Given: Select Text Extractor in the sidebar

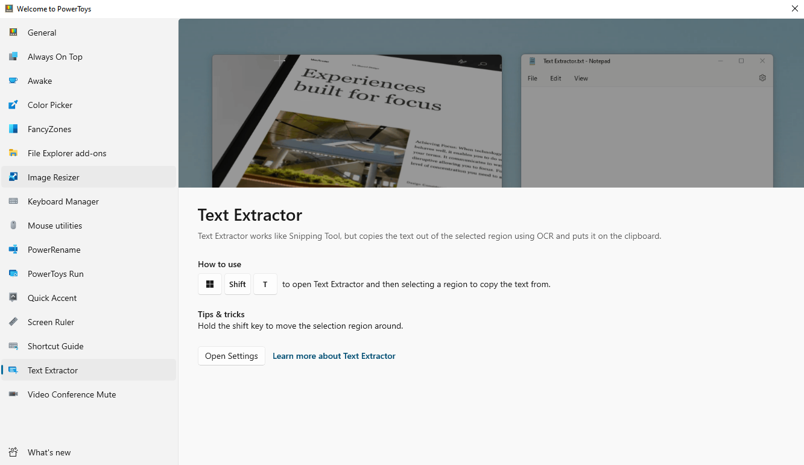Looking at the screenshot, I should click(x=89, y=370).
